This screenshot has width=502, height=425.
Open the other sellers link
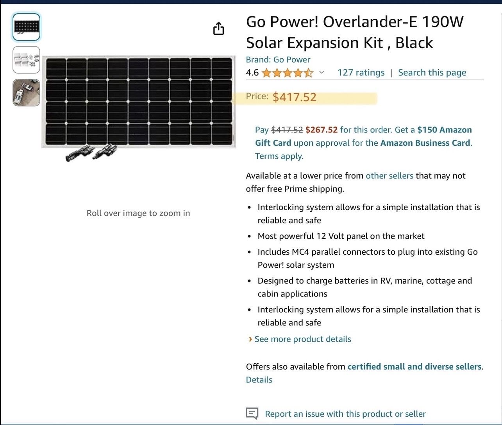point(389,176)
